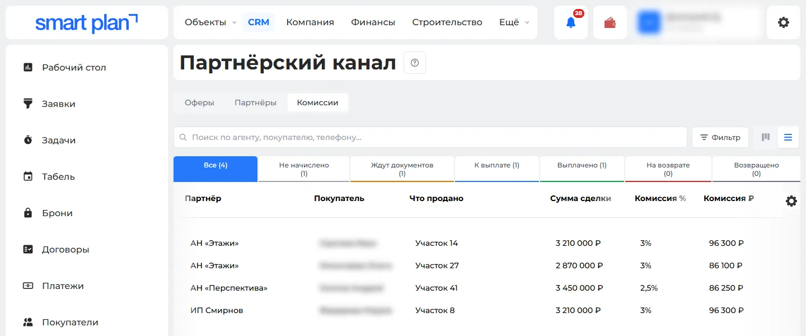806x336 pixels.
Task: Sort by Покупатель column header
Action: pyautogui.click(x=339, y=198)
